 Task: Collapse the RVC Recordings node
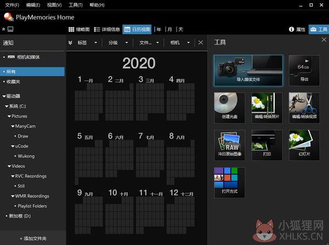[13, 176]
